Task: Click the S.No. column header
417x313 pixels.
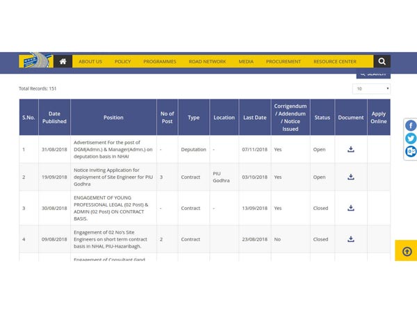Action: tap(28, 118)
